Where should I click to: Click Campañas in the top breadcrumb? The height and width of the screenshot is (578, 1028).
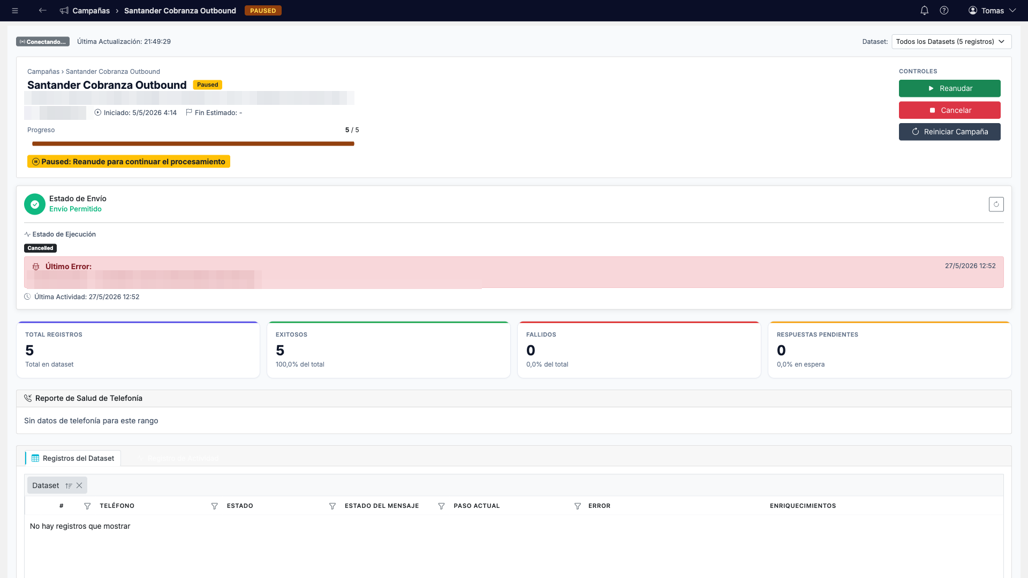coord(91,11)
